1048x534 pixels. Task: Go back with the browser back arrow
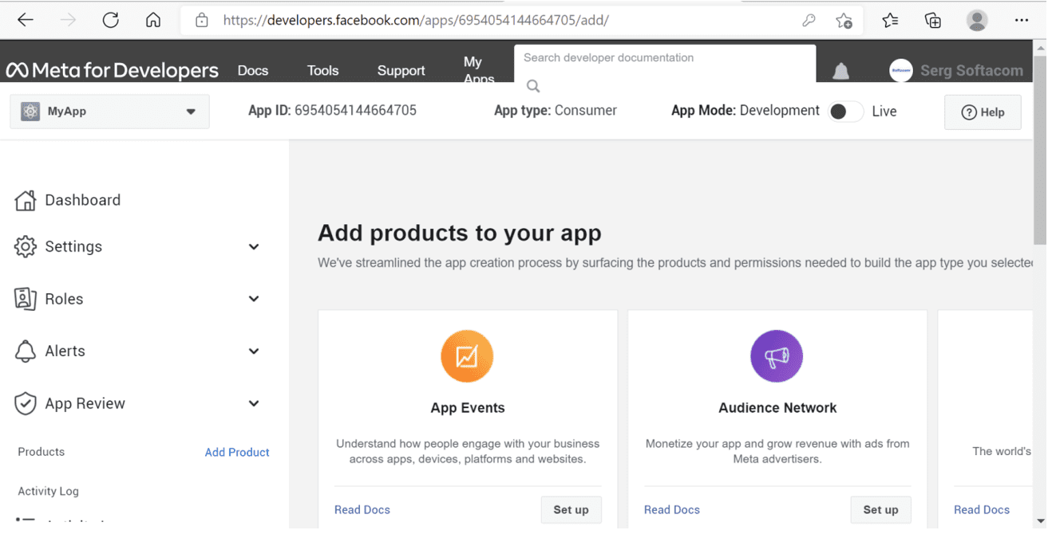[x=25, y=20]
